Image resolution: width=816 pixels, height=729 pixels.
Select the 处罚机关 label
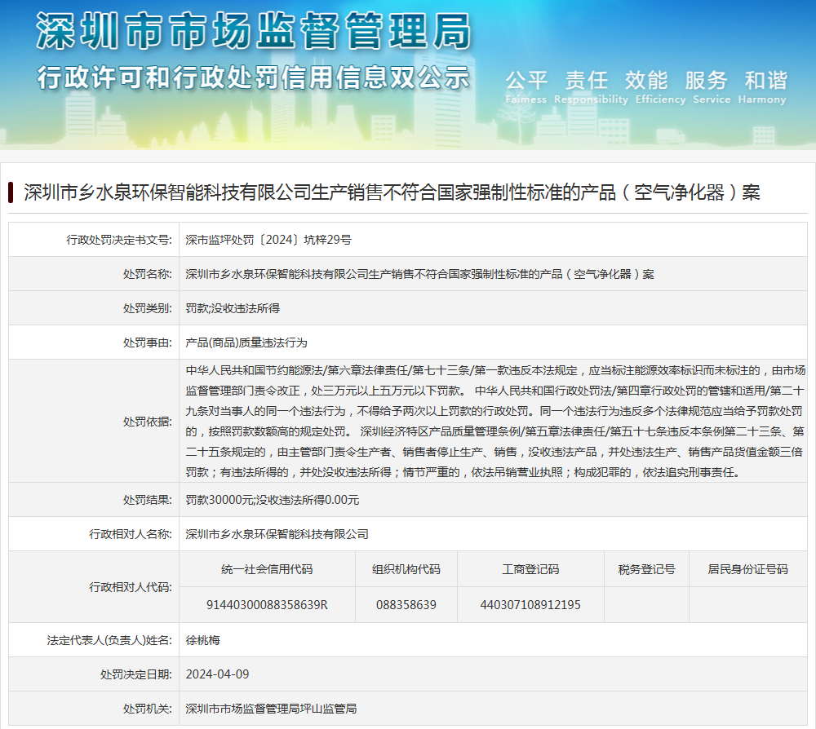147,709
